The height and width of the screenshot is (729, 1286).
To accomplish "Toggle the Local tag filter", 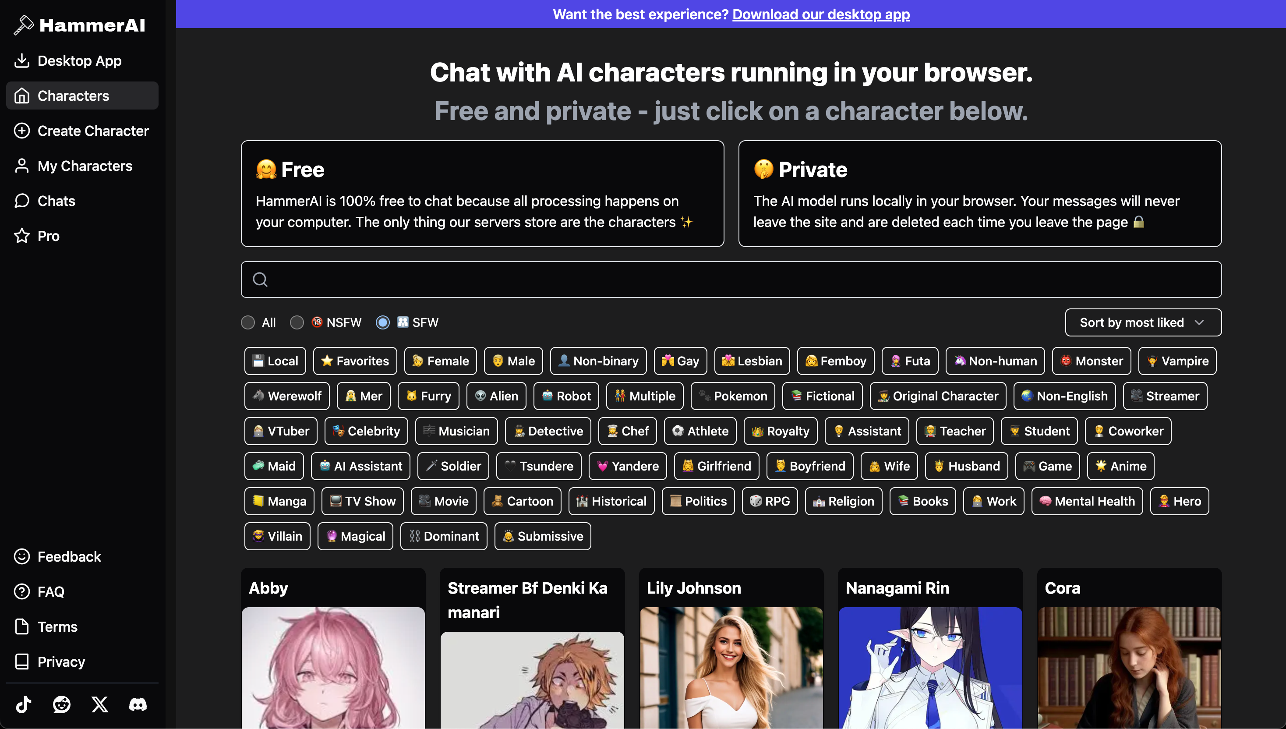I will point(275,361).
